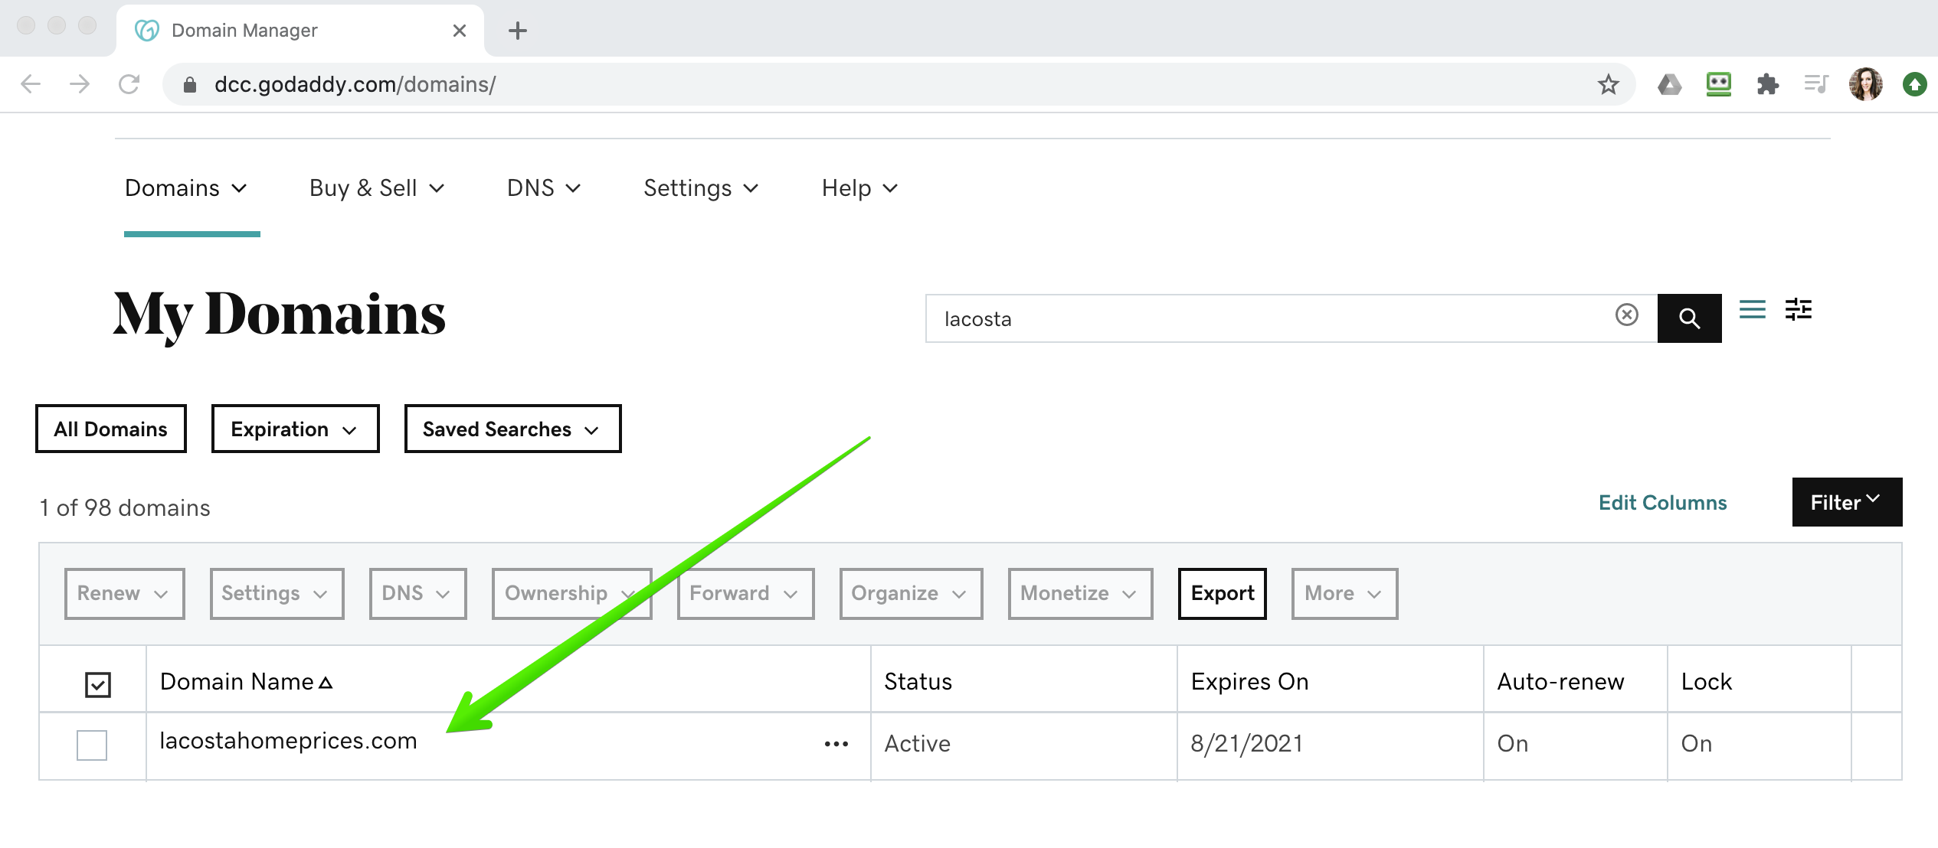Reload the page

click(x=129, y=84)
